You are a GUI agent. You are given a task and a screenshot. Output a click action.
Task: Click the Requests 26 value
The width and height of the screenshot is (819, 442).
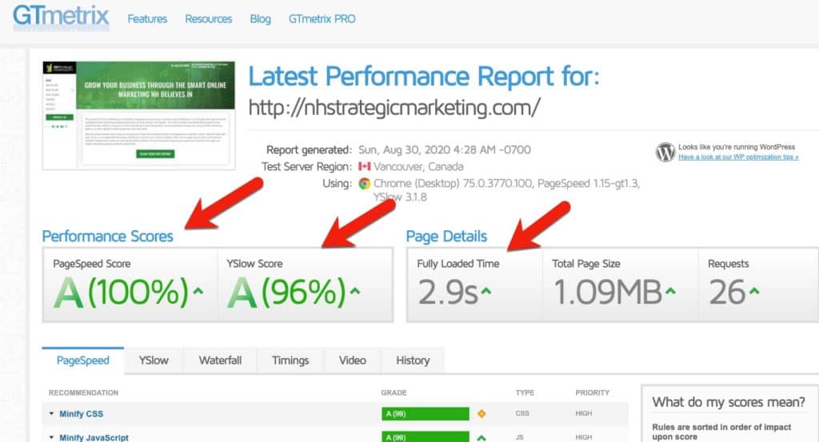pyautogui.click(x=727, y=292)
